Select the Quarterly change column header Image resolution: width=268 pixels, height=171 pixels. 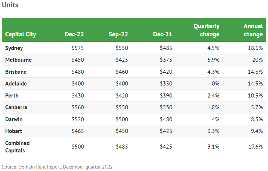pos(206,30)
